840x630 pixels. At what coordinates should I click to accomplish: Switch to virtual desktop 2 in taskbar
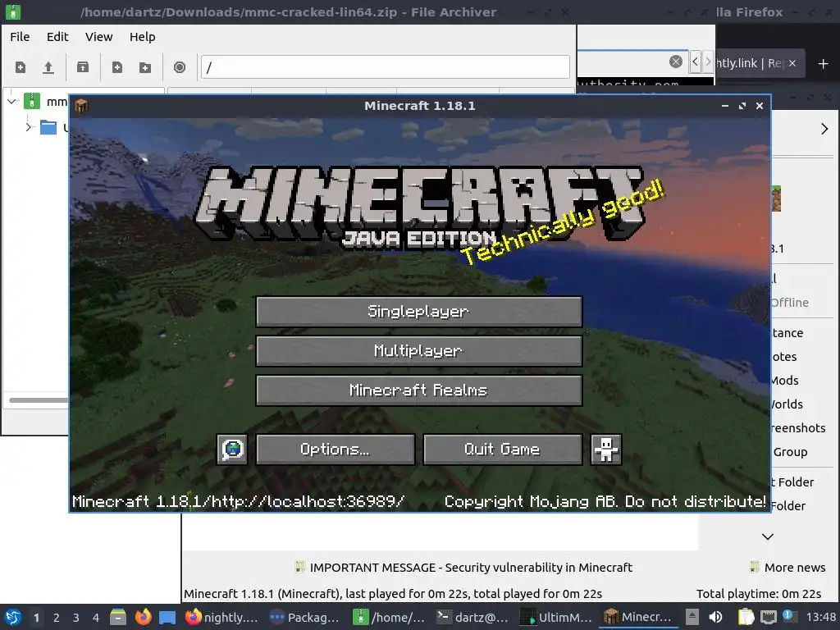point(57,618)
